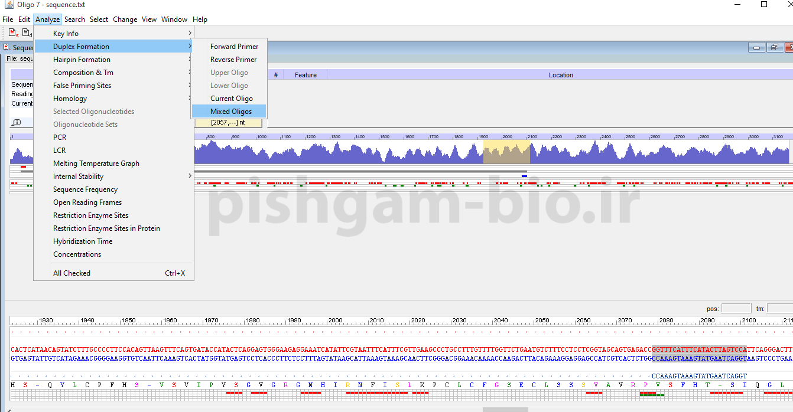793x412 pixels.
Task: Restore the inner Sequence window
Action: (774, 48)
